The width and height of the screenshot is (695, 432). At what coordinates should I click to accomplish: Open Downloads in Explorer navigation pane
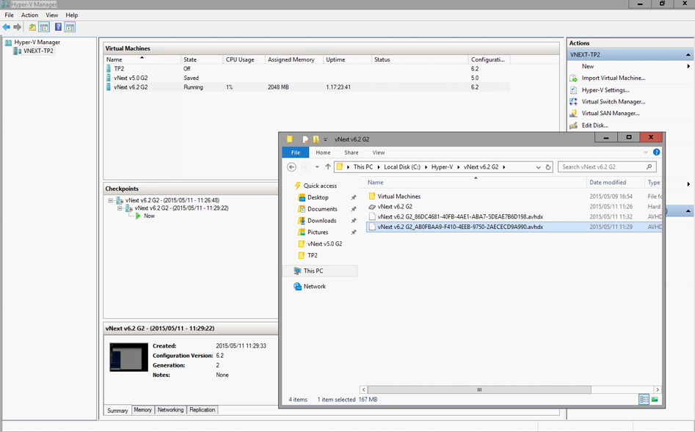click(x=321, y=221)
